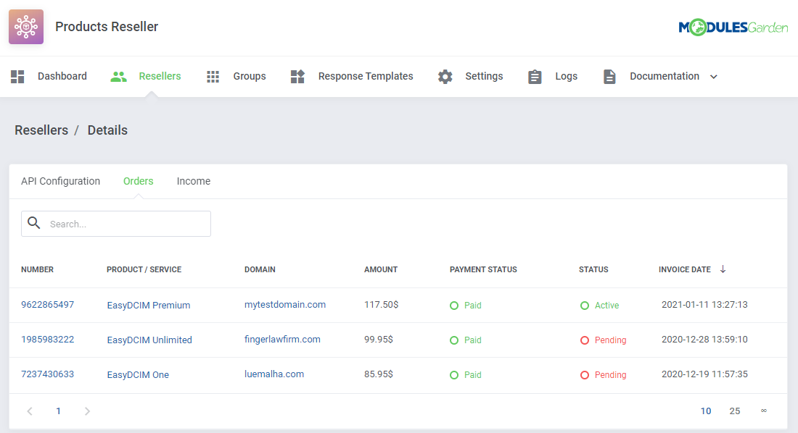Viewport: 798px width, 433px height.
Task: Open EasyDCIM One product link
Action: (x=138, y=374)
